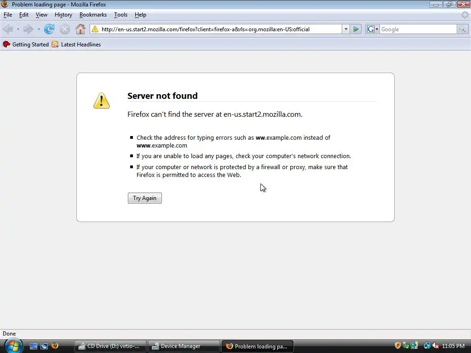Click the Server not found heading
The image size is (471, 353).
[x=162, y=96]
